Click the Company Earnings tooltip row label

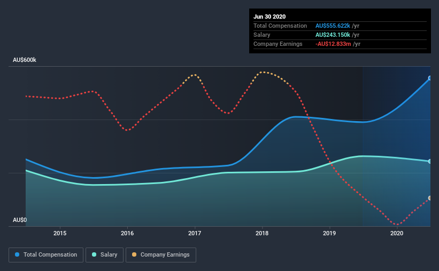[278, 44]
